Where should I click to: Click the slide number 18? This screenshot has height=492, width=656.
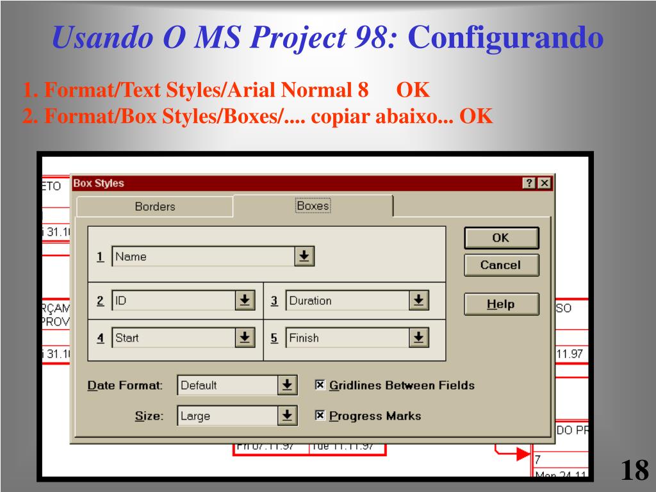click(634, 470)
